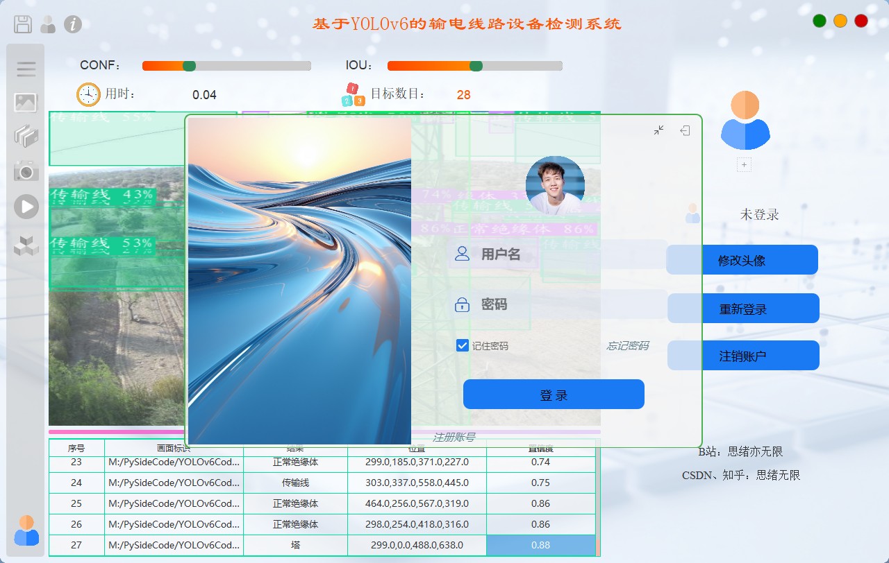
Task: Click the clock icon beside 用时
Action: 89,94
